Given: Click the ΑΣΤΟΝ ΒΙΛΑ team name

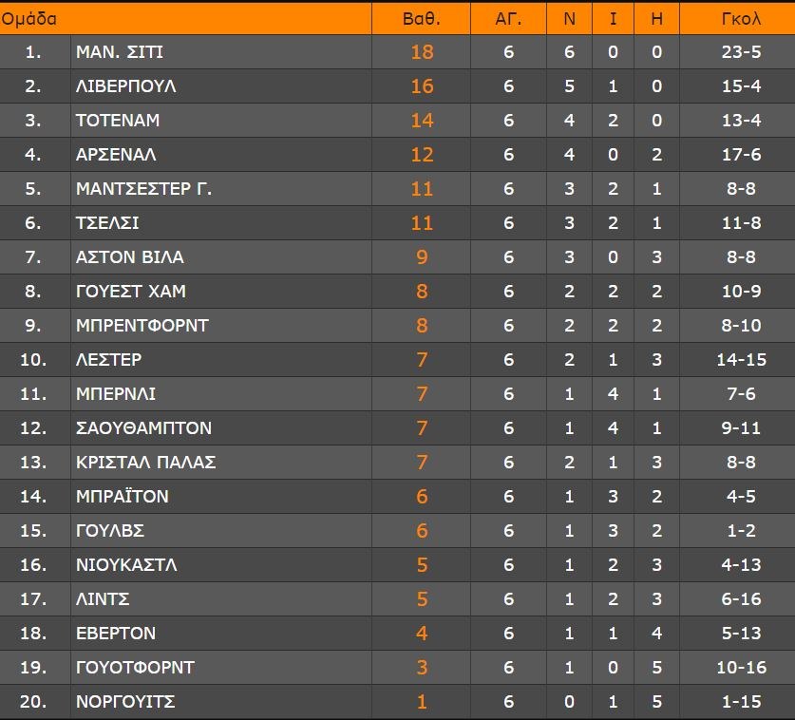Looking at the screenshot, I should pos(130,257).
